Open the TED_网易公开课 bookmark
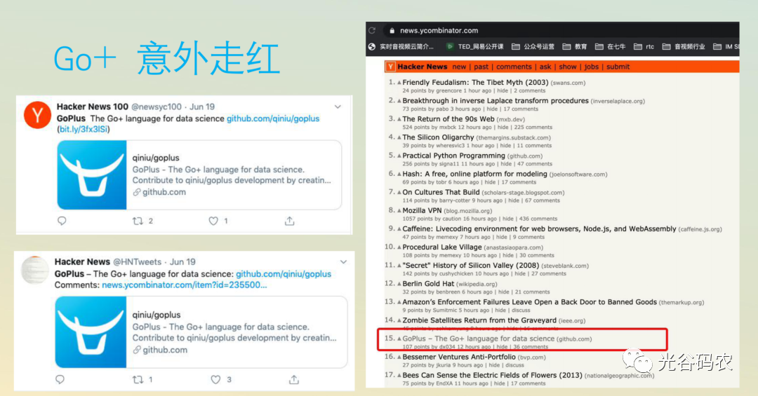Viewport: 758px width, 396px height. pyautogui.click(x=474, y=47)
